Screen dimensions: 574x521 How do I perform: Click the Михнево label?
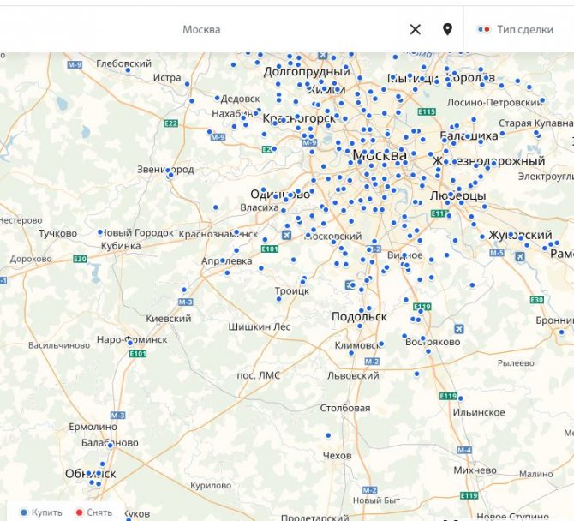pos(475,470)
